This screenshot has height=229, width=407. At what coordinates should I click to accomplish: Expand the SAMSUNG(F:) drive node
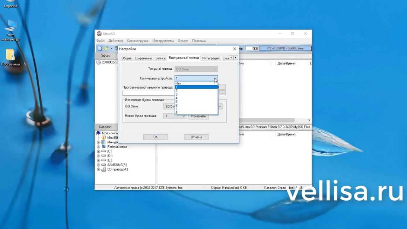tap(99, 165)
